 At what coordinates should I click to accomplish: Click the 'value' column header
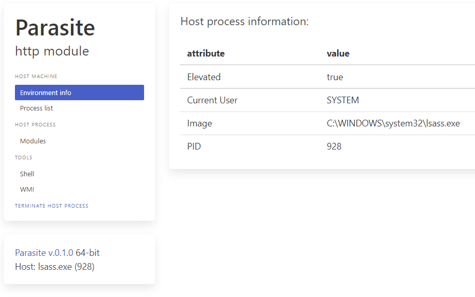338,53
